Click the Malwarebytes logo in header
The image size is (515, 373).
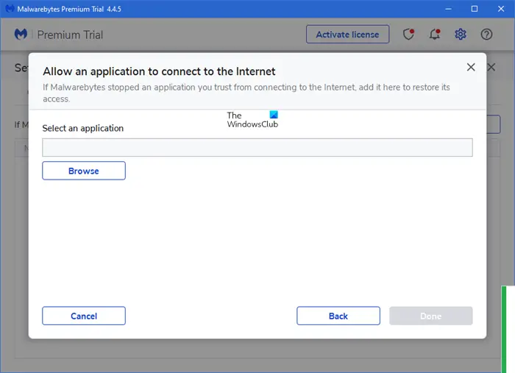(x=21, y=34)
